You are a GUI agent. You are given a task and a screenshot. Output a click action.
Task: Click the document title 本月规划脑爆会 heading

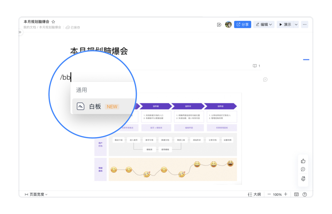[x=99, y=51]
